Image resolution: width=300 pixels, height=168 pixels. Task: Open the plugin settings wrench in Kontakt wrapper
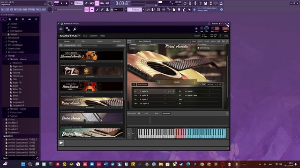(x=75, y=29)
